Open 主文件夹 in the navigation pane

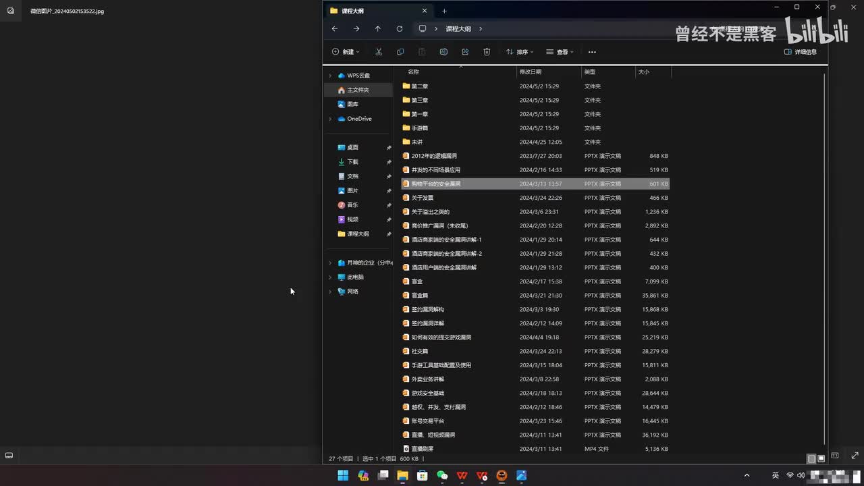click(358, 90)
